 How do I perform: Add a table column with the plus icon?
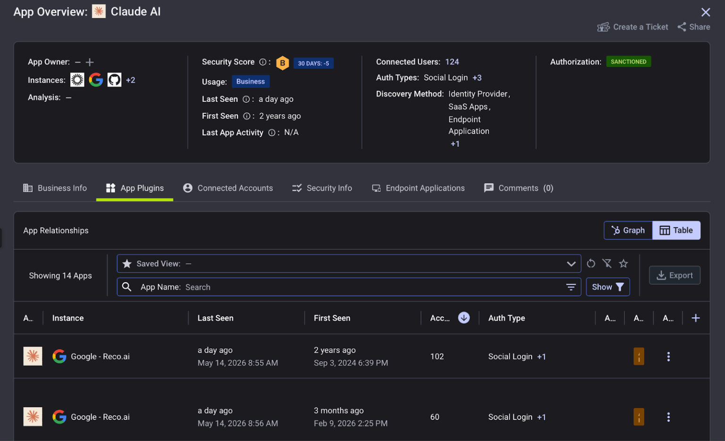point(696,318)
